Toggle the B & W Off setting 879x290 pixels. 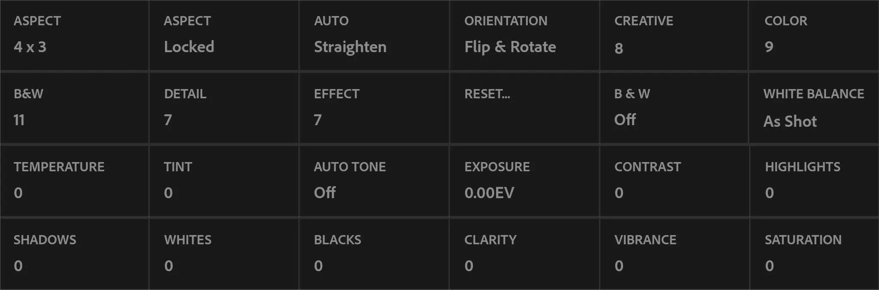coord(674,108)
